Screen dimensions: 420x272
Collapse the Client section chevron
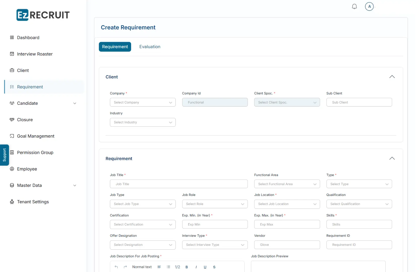pyautogui.click(x=392, y=77)
